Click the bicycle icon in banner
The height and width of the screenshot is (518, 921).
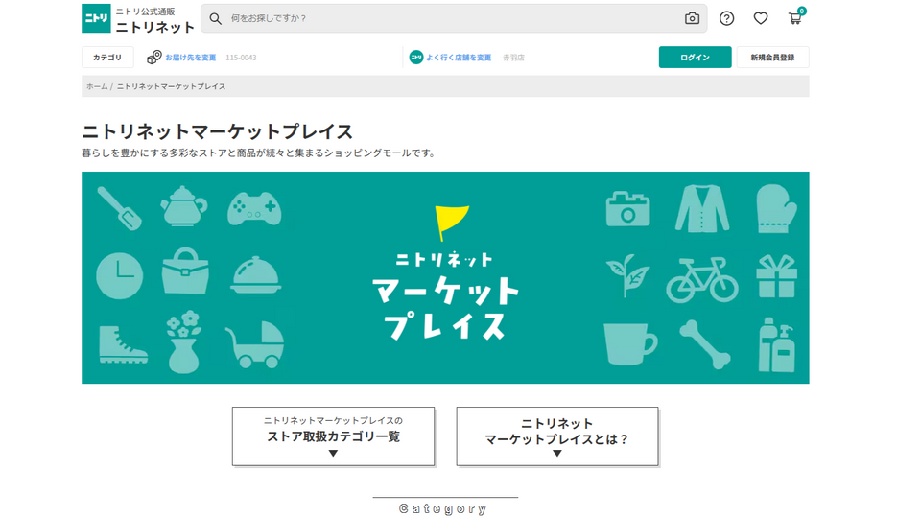click(702, 278)
